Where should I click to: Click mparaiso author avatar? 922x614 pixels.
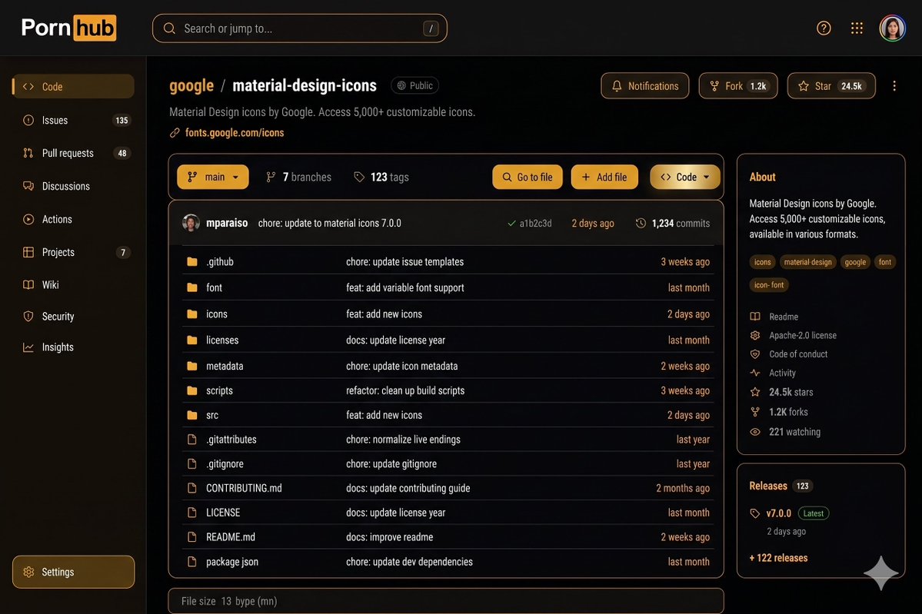click(x=191, y=223)
